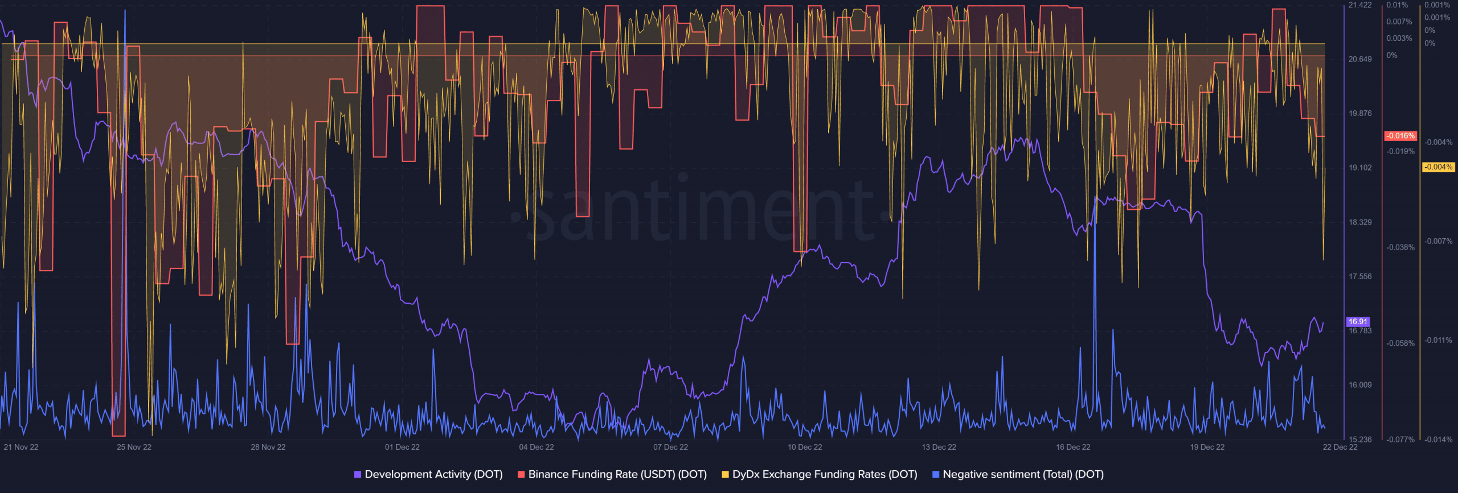The width and height of the screenshot is (1458, 493).
Task: Click the 16.009 axis value
Action: point(1360,385)
